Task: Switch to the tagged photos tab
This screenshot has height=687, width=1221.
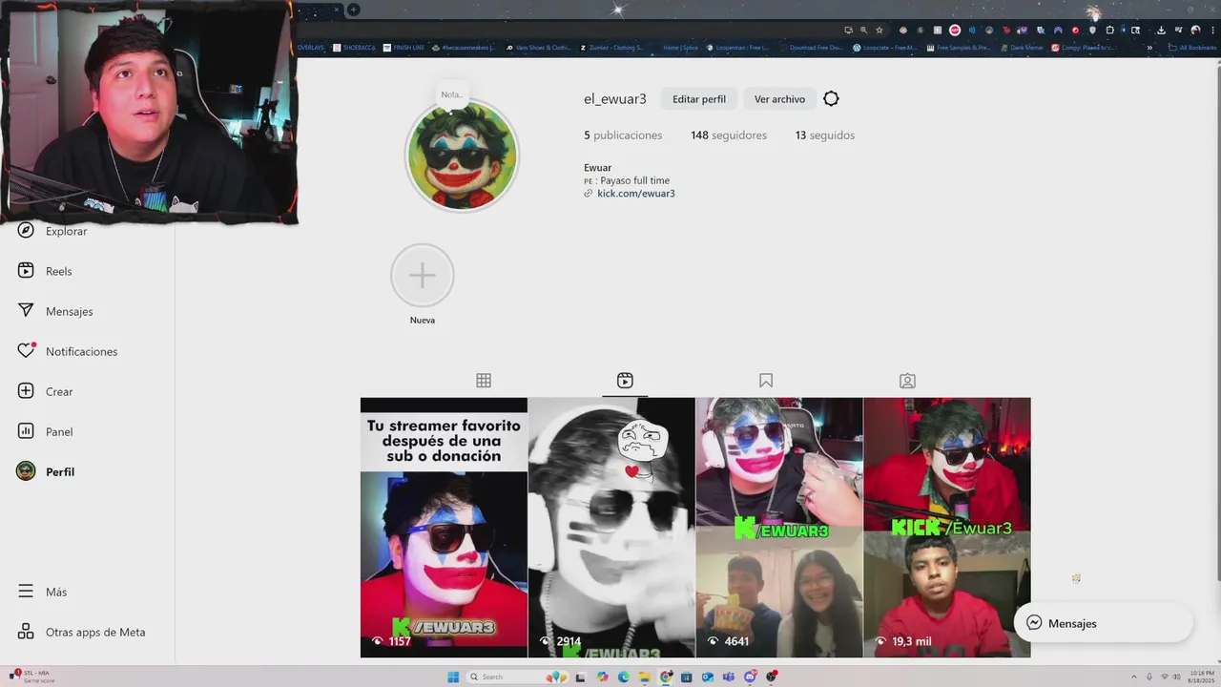Action: tap(907, 381)
